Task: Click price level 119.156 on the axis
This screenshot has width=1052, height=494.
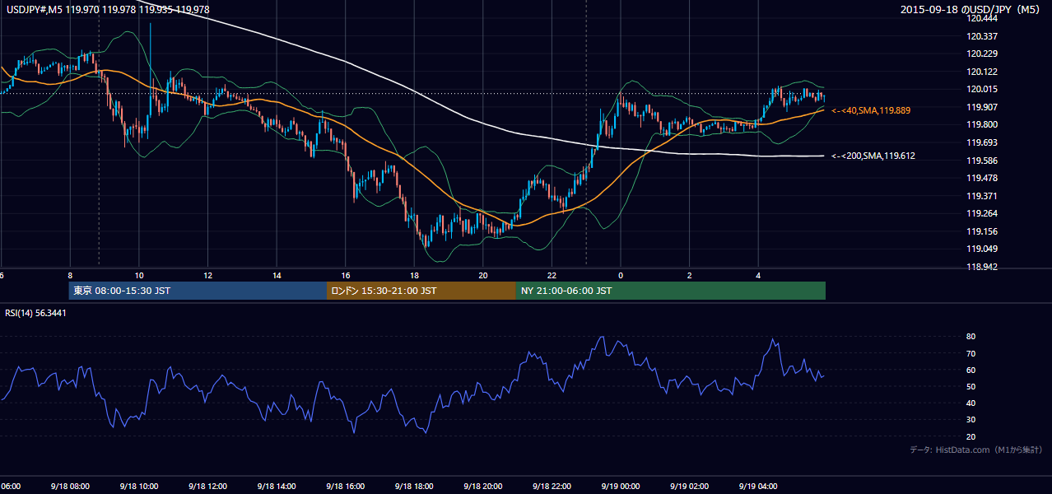Action: point(983,231)
